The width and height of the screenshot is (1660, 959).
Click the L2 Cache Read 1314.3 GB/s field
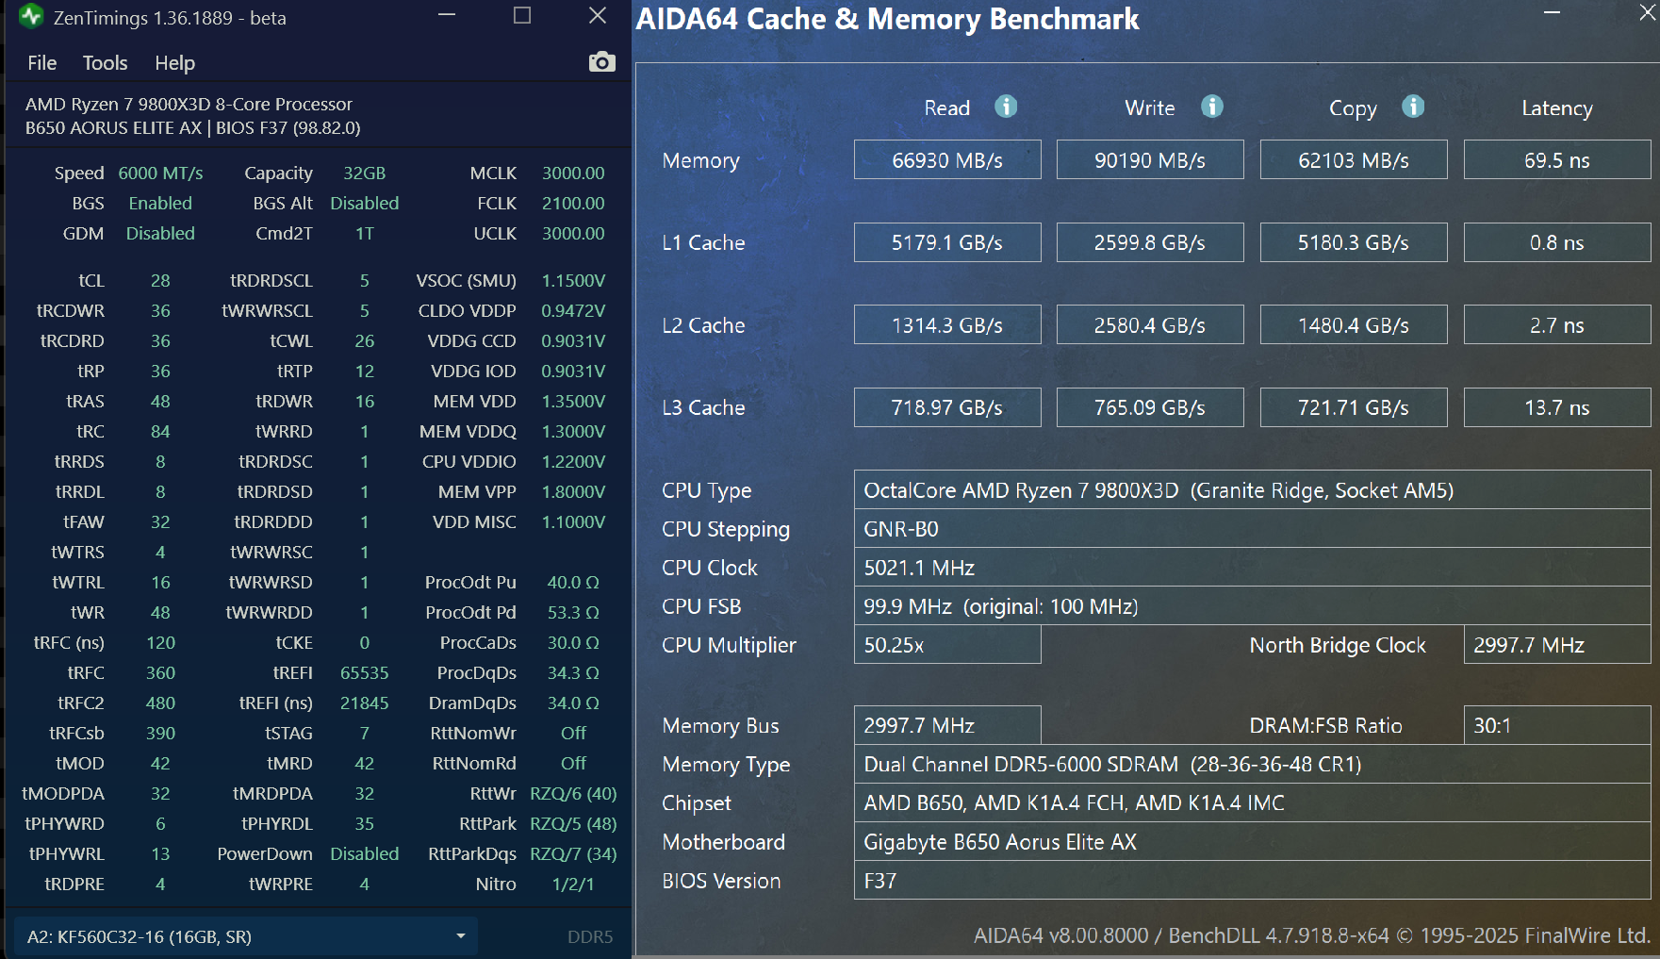947,324
